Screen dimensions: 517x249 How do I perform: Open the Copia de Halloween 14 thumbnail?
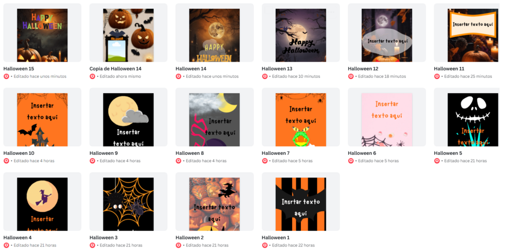pos(128,35)
